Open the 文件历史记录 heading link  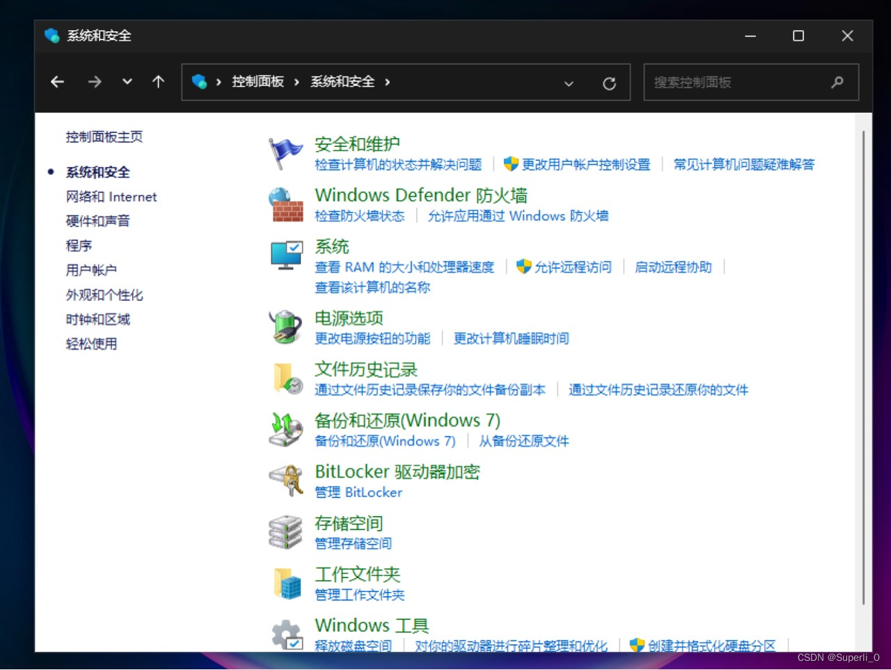point(366,370)
